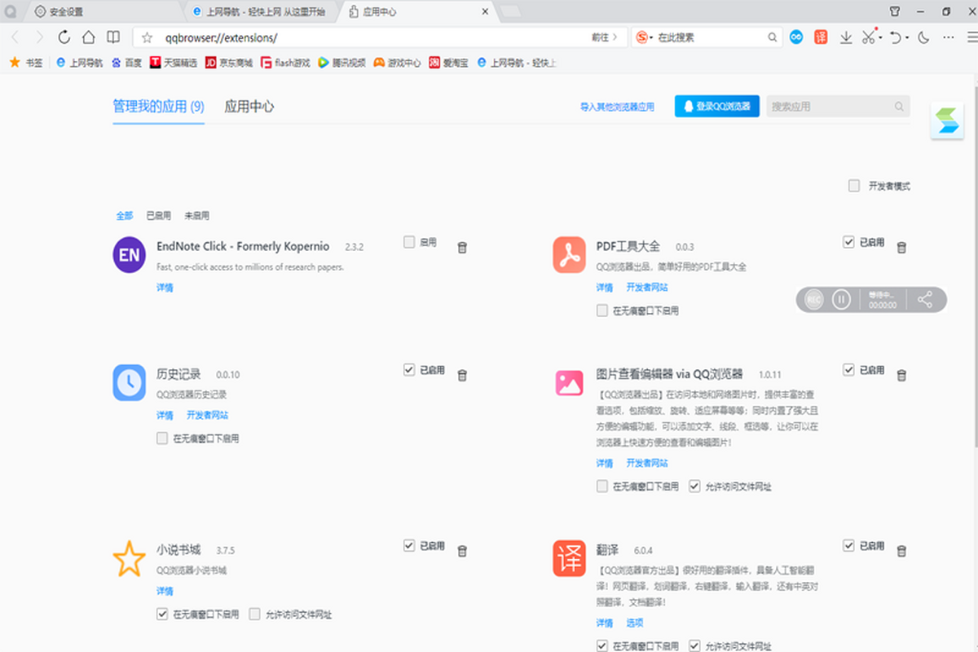978x652 pixels.
Task: Reload the page with the refresh icon
Action: click(64, 37)
